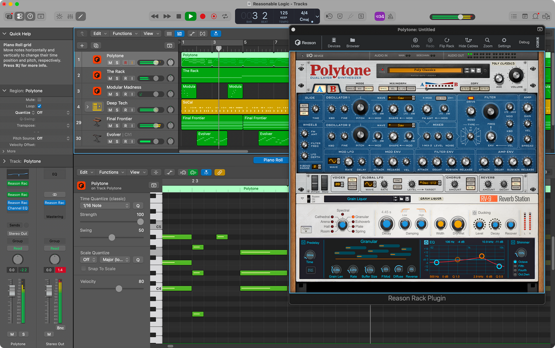The image size is (555, 348).
Task: Toggle the purple count-in 1234 button
Action: (379, 16)
